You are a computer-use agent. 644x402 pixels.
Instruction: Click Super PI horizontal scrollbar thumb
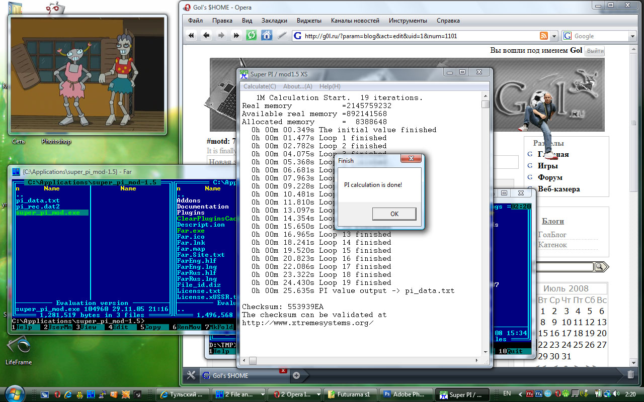(x=253, y=360)
